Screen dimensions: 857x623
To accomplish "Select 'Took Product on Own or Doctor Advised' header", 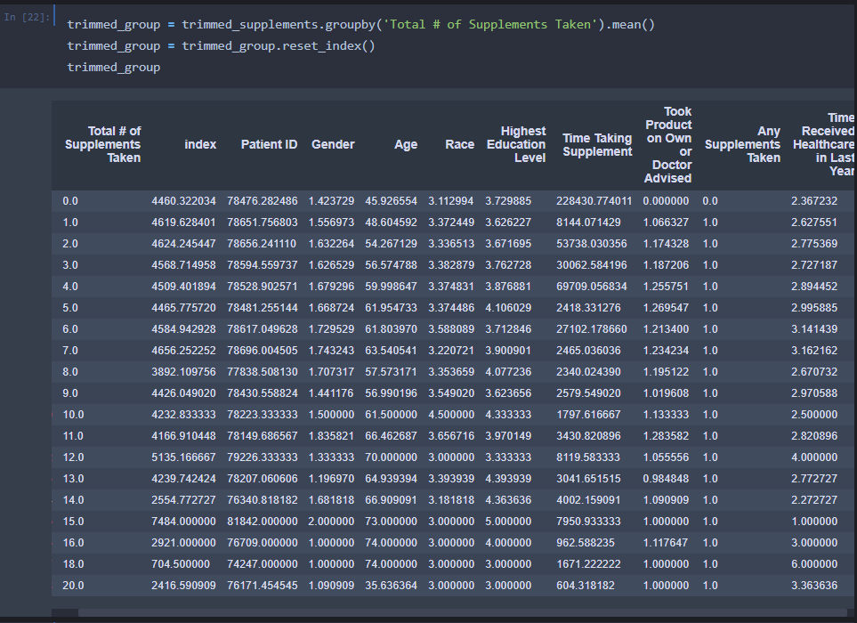I will 667,145.
